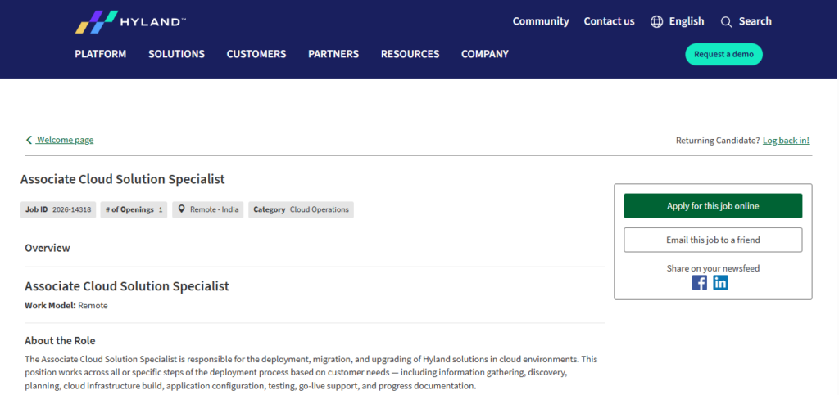Click the Log back in! link
The image size is (839, 395).
[786, 141]
